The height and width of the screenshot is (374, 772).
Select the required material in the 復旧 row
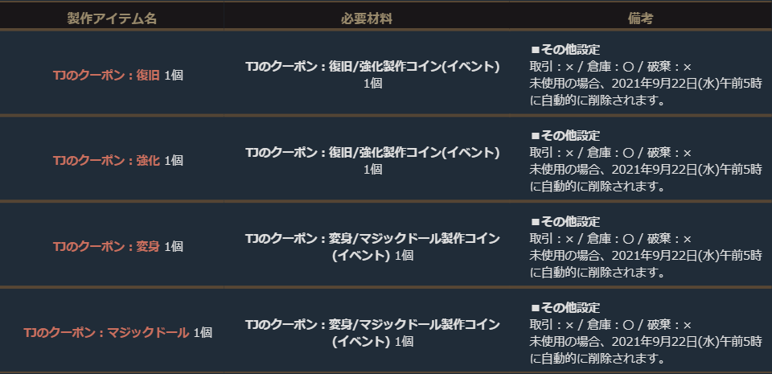coord(372,67)
